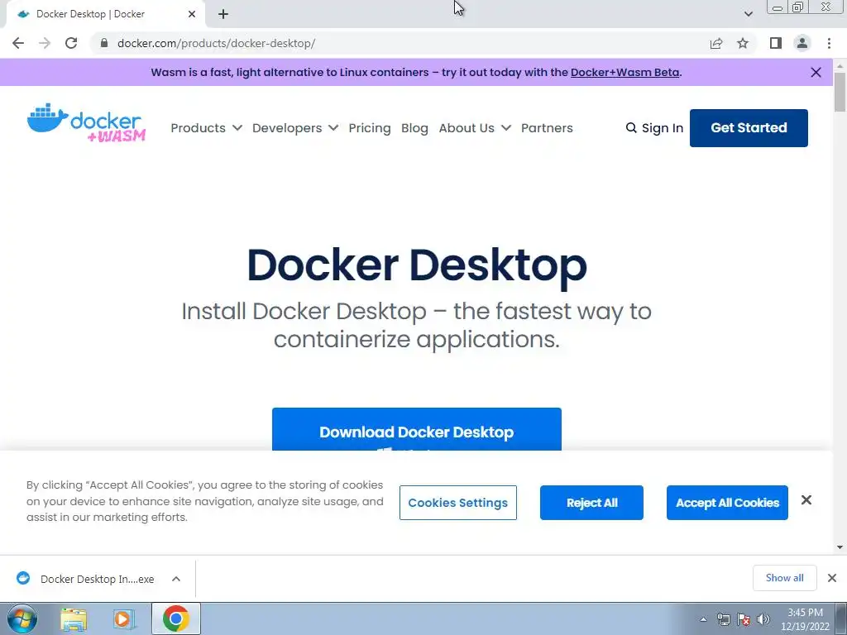Open the Action Center flag icon
The image size is (847, 635).
[x=744, y=619]
